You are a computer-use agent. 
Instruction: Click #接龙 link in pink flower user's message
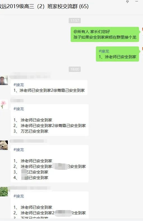pyautogui.click(x=19, y=109)
